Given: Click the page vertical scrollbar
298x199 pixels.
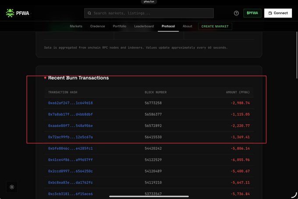Looking at the screenshot, I should click(297, 55).
